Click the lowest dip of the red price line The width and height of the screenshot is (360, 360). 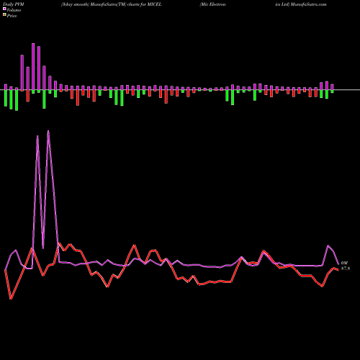point(11,299)
